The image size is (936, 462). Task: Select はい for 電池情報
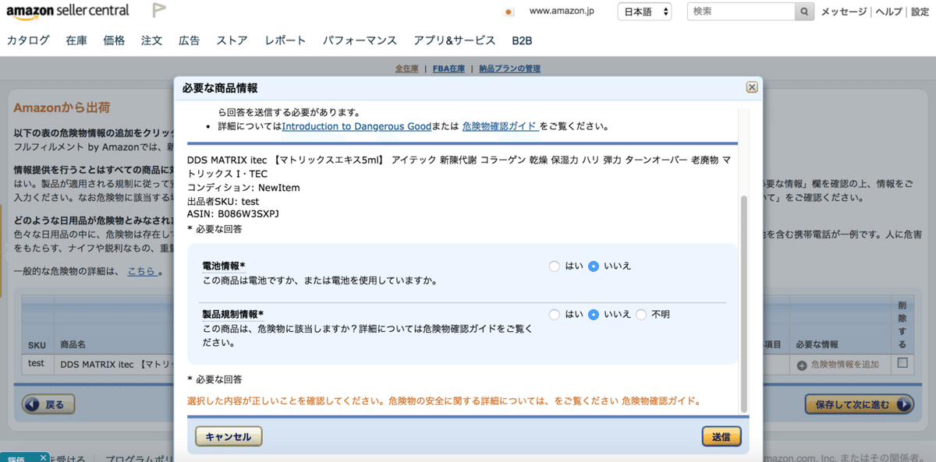tap(555, 266)
